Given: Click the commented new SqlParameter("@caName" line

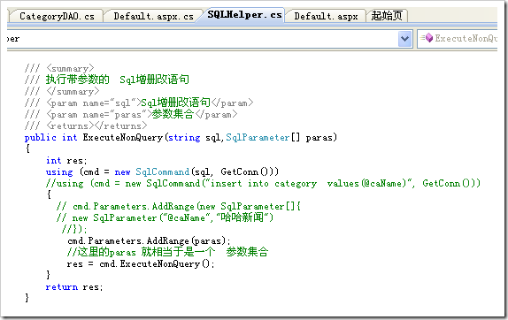Looking at the screenshot, I should pos(165,217).
